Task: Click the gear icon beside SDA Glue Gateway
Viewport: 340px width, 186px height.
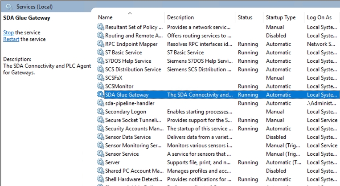Action: (x=101, y=95)
